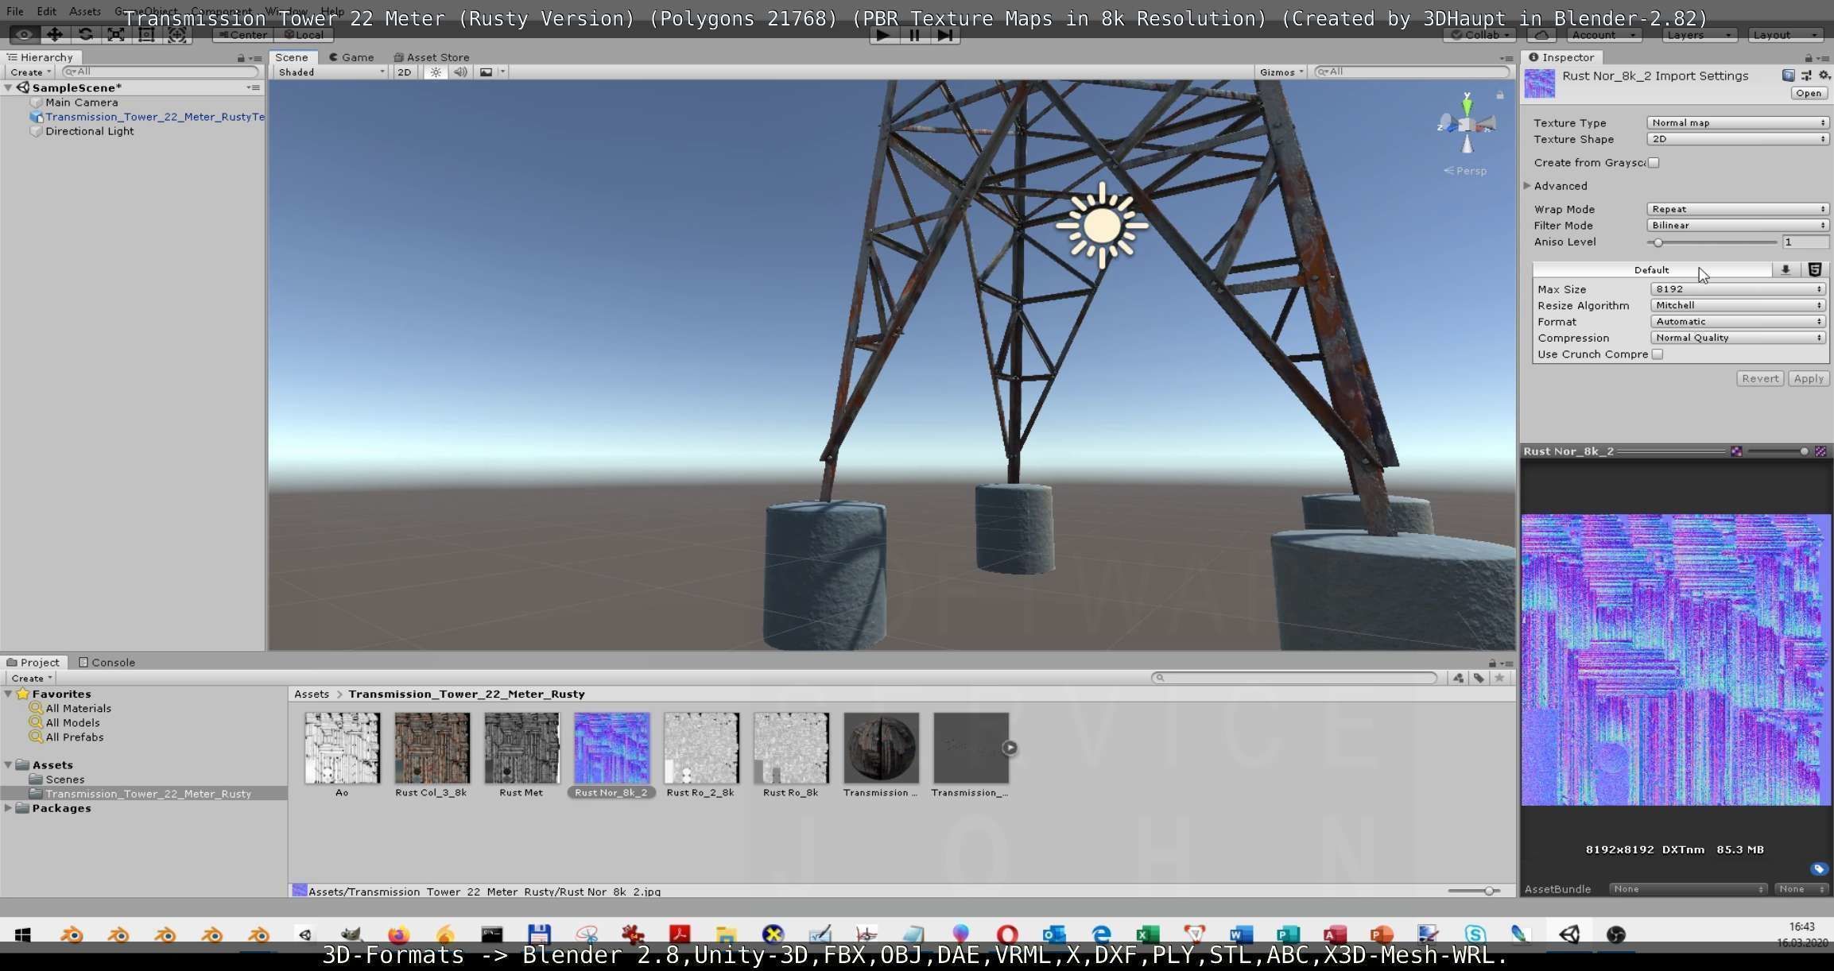This screenshot has height=971, width=1834.
Task: Open the Edit menu
Action: pyautogui.click(x=46, y=11)
